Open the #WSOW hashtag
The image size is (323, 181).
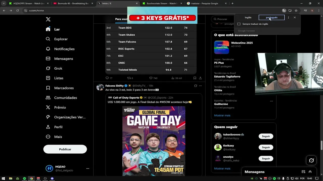point(166,102)
